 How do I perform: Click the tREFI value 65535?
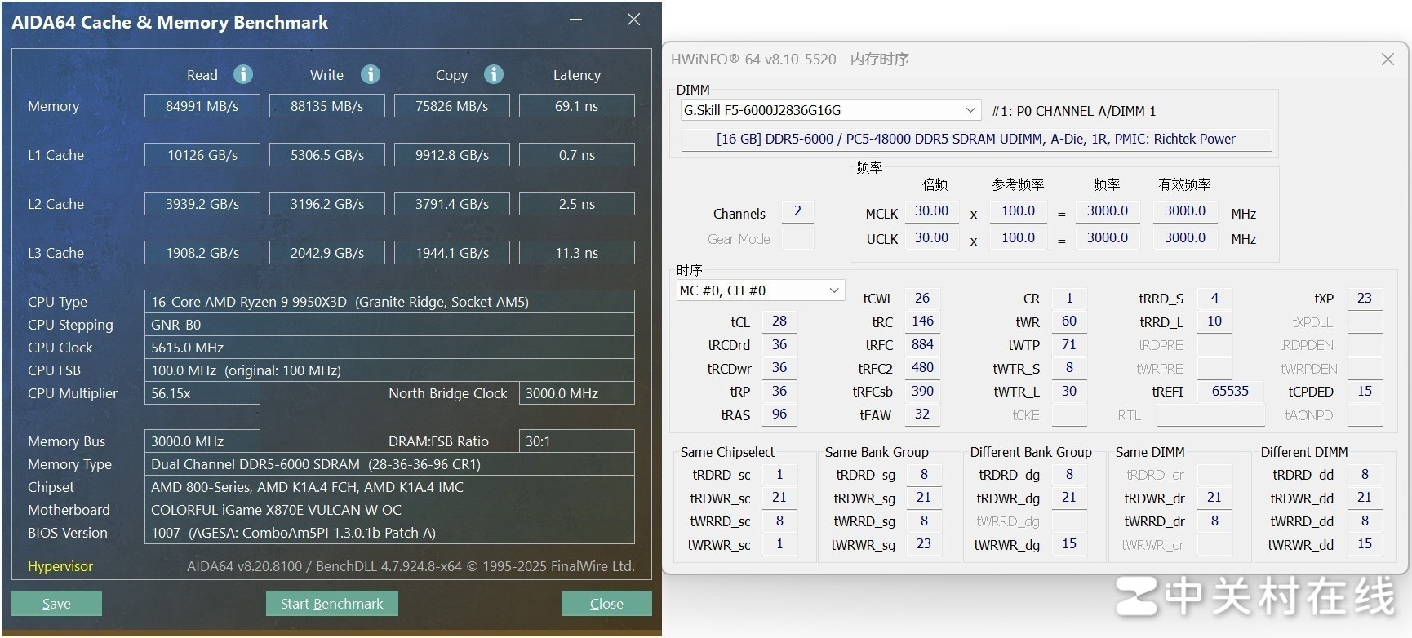click(1230, 391)
